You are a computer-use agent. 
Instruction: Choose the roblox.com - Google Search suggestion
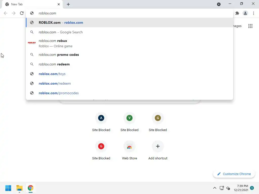pos(129,32)
